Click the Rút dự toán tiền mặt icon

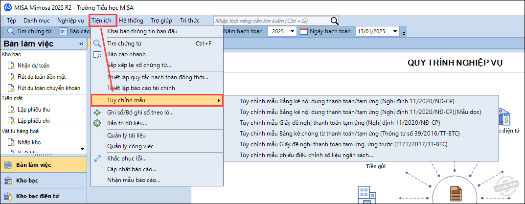11,77
